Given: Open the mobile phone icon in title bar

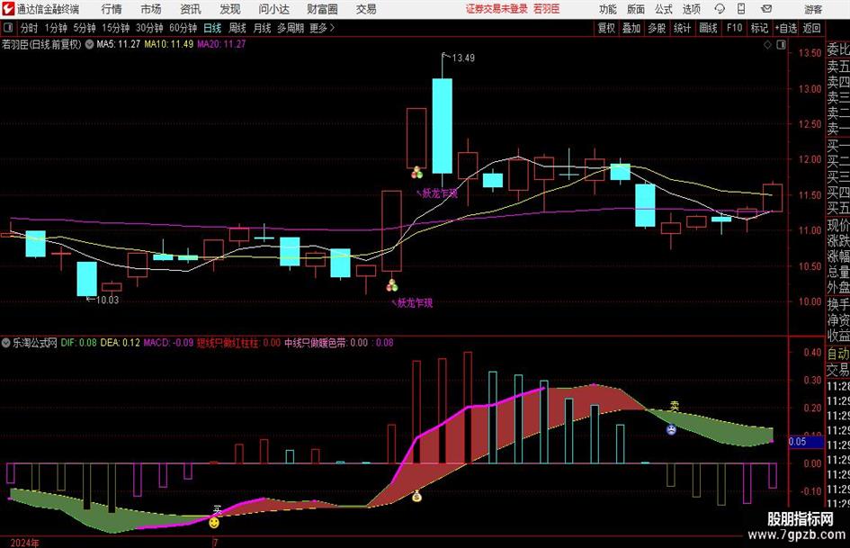Looking at the screenshot, I should 741,9.
